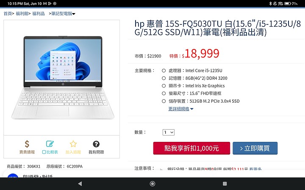Image resolution: width=305 pixels, height=190 pixels.
Task: Open the question mark help icon
Action: tap(96, 144)
